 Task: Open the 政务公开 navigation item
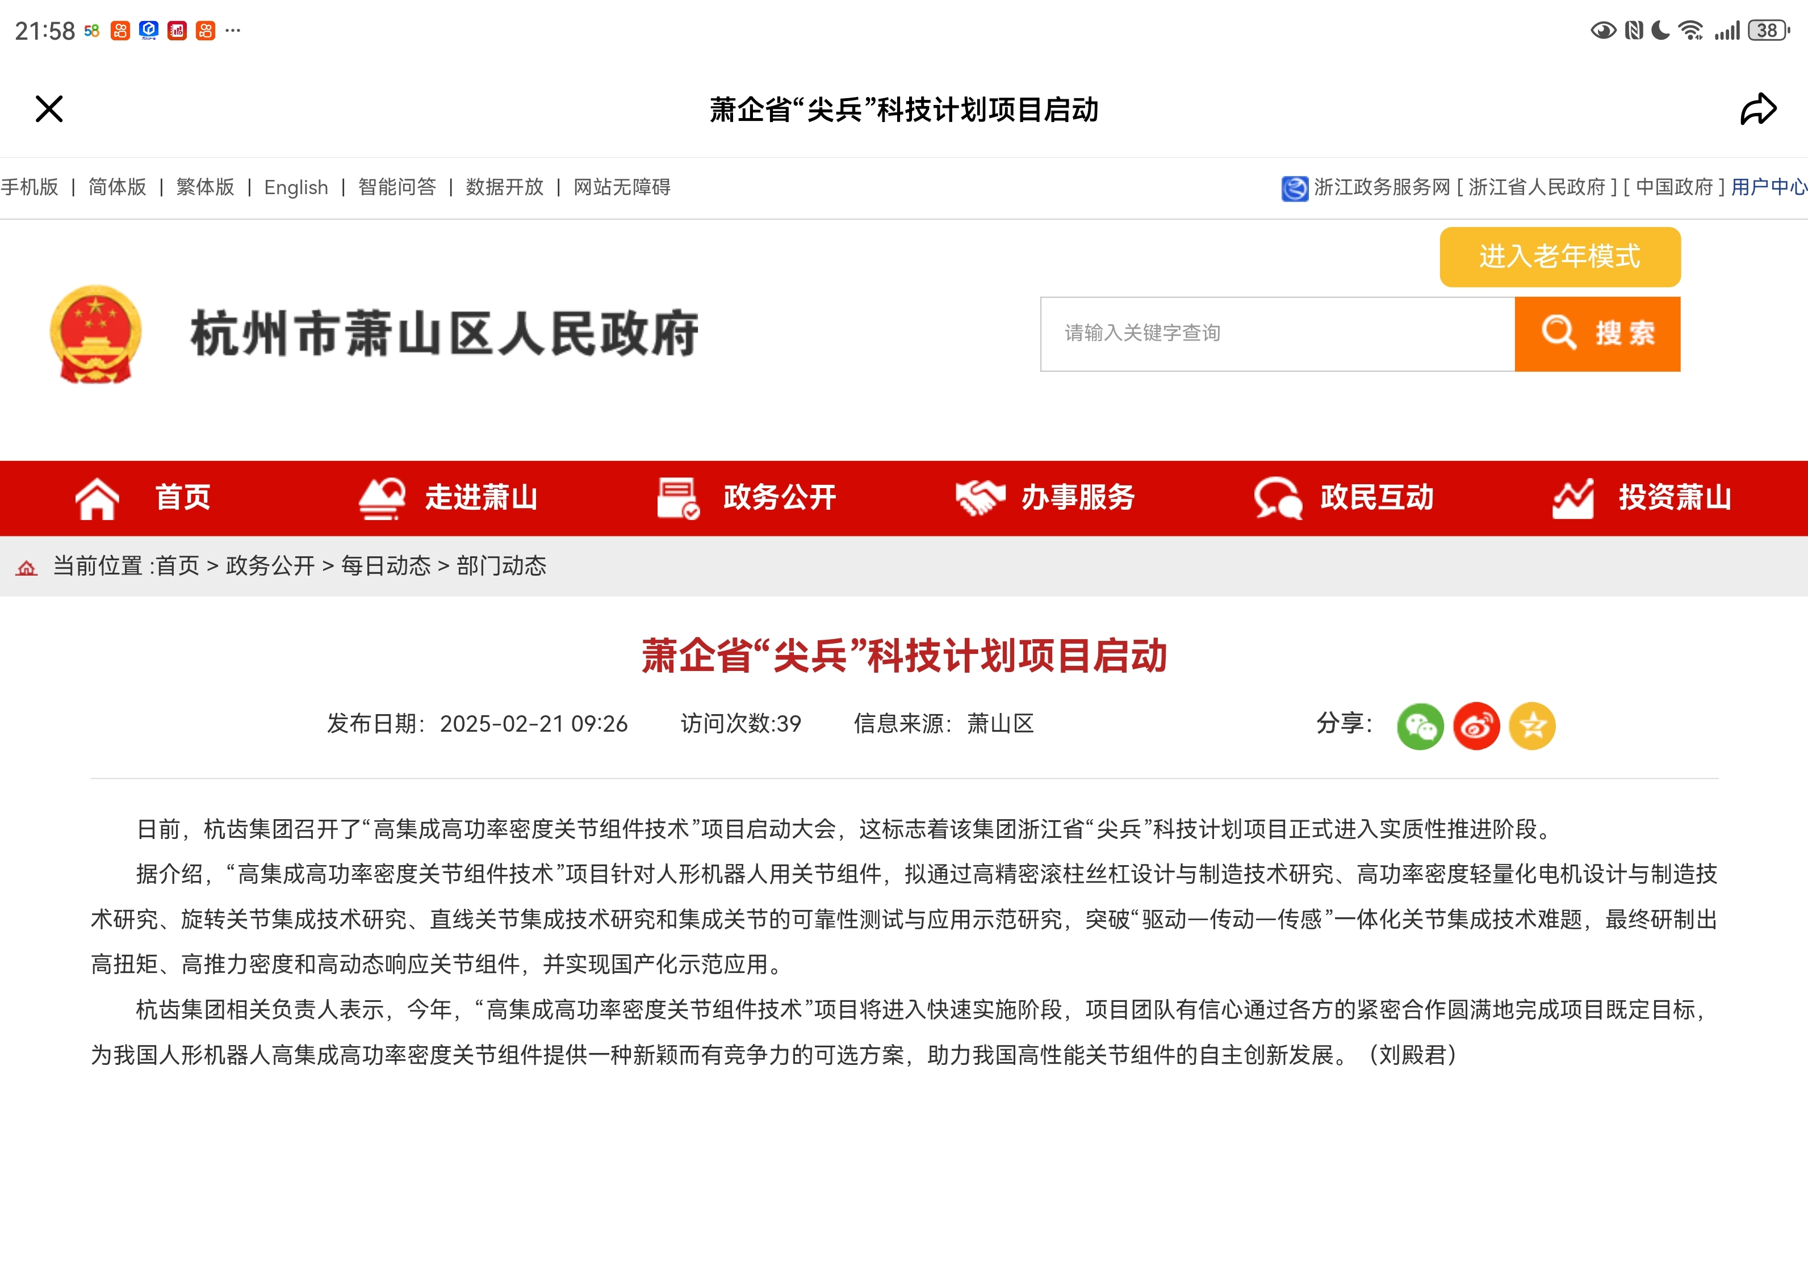tap(747, 498)
